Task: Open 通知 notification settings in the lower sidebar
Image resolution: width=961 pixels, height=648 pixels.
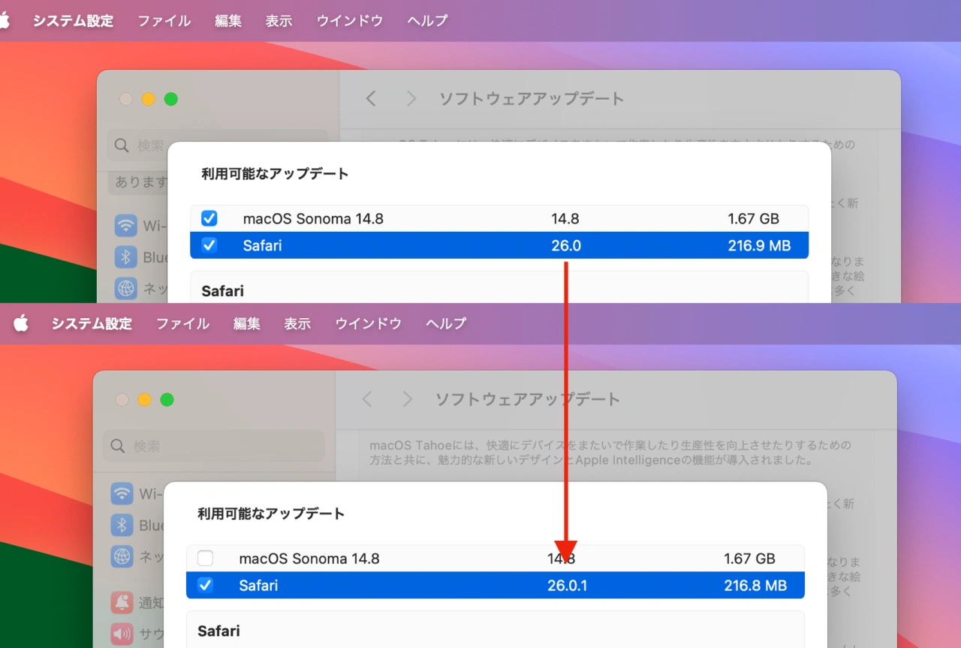Action: click(122, 602)
